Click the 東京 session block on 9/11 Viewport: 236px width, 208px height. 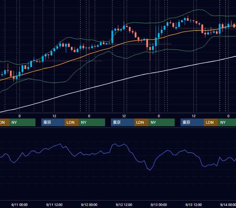[x=53, y=122]
